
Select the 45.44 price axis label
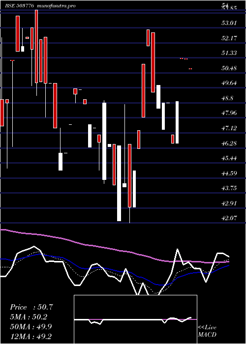click(229, 158)
